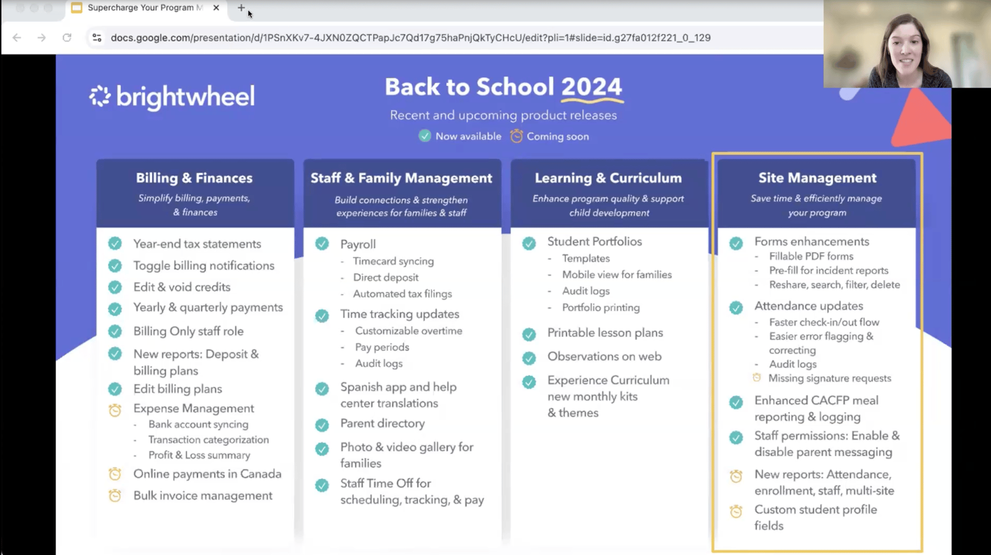Open a new browser tab
The image size is (991, 555).
[241, 7]
